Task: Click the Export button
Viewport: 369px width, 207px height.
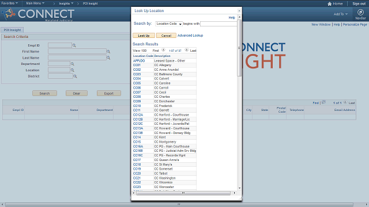Action: [109, 93]
